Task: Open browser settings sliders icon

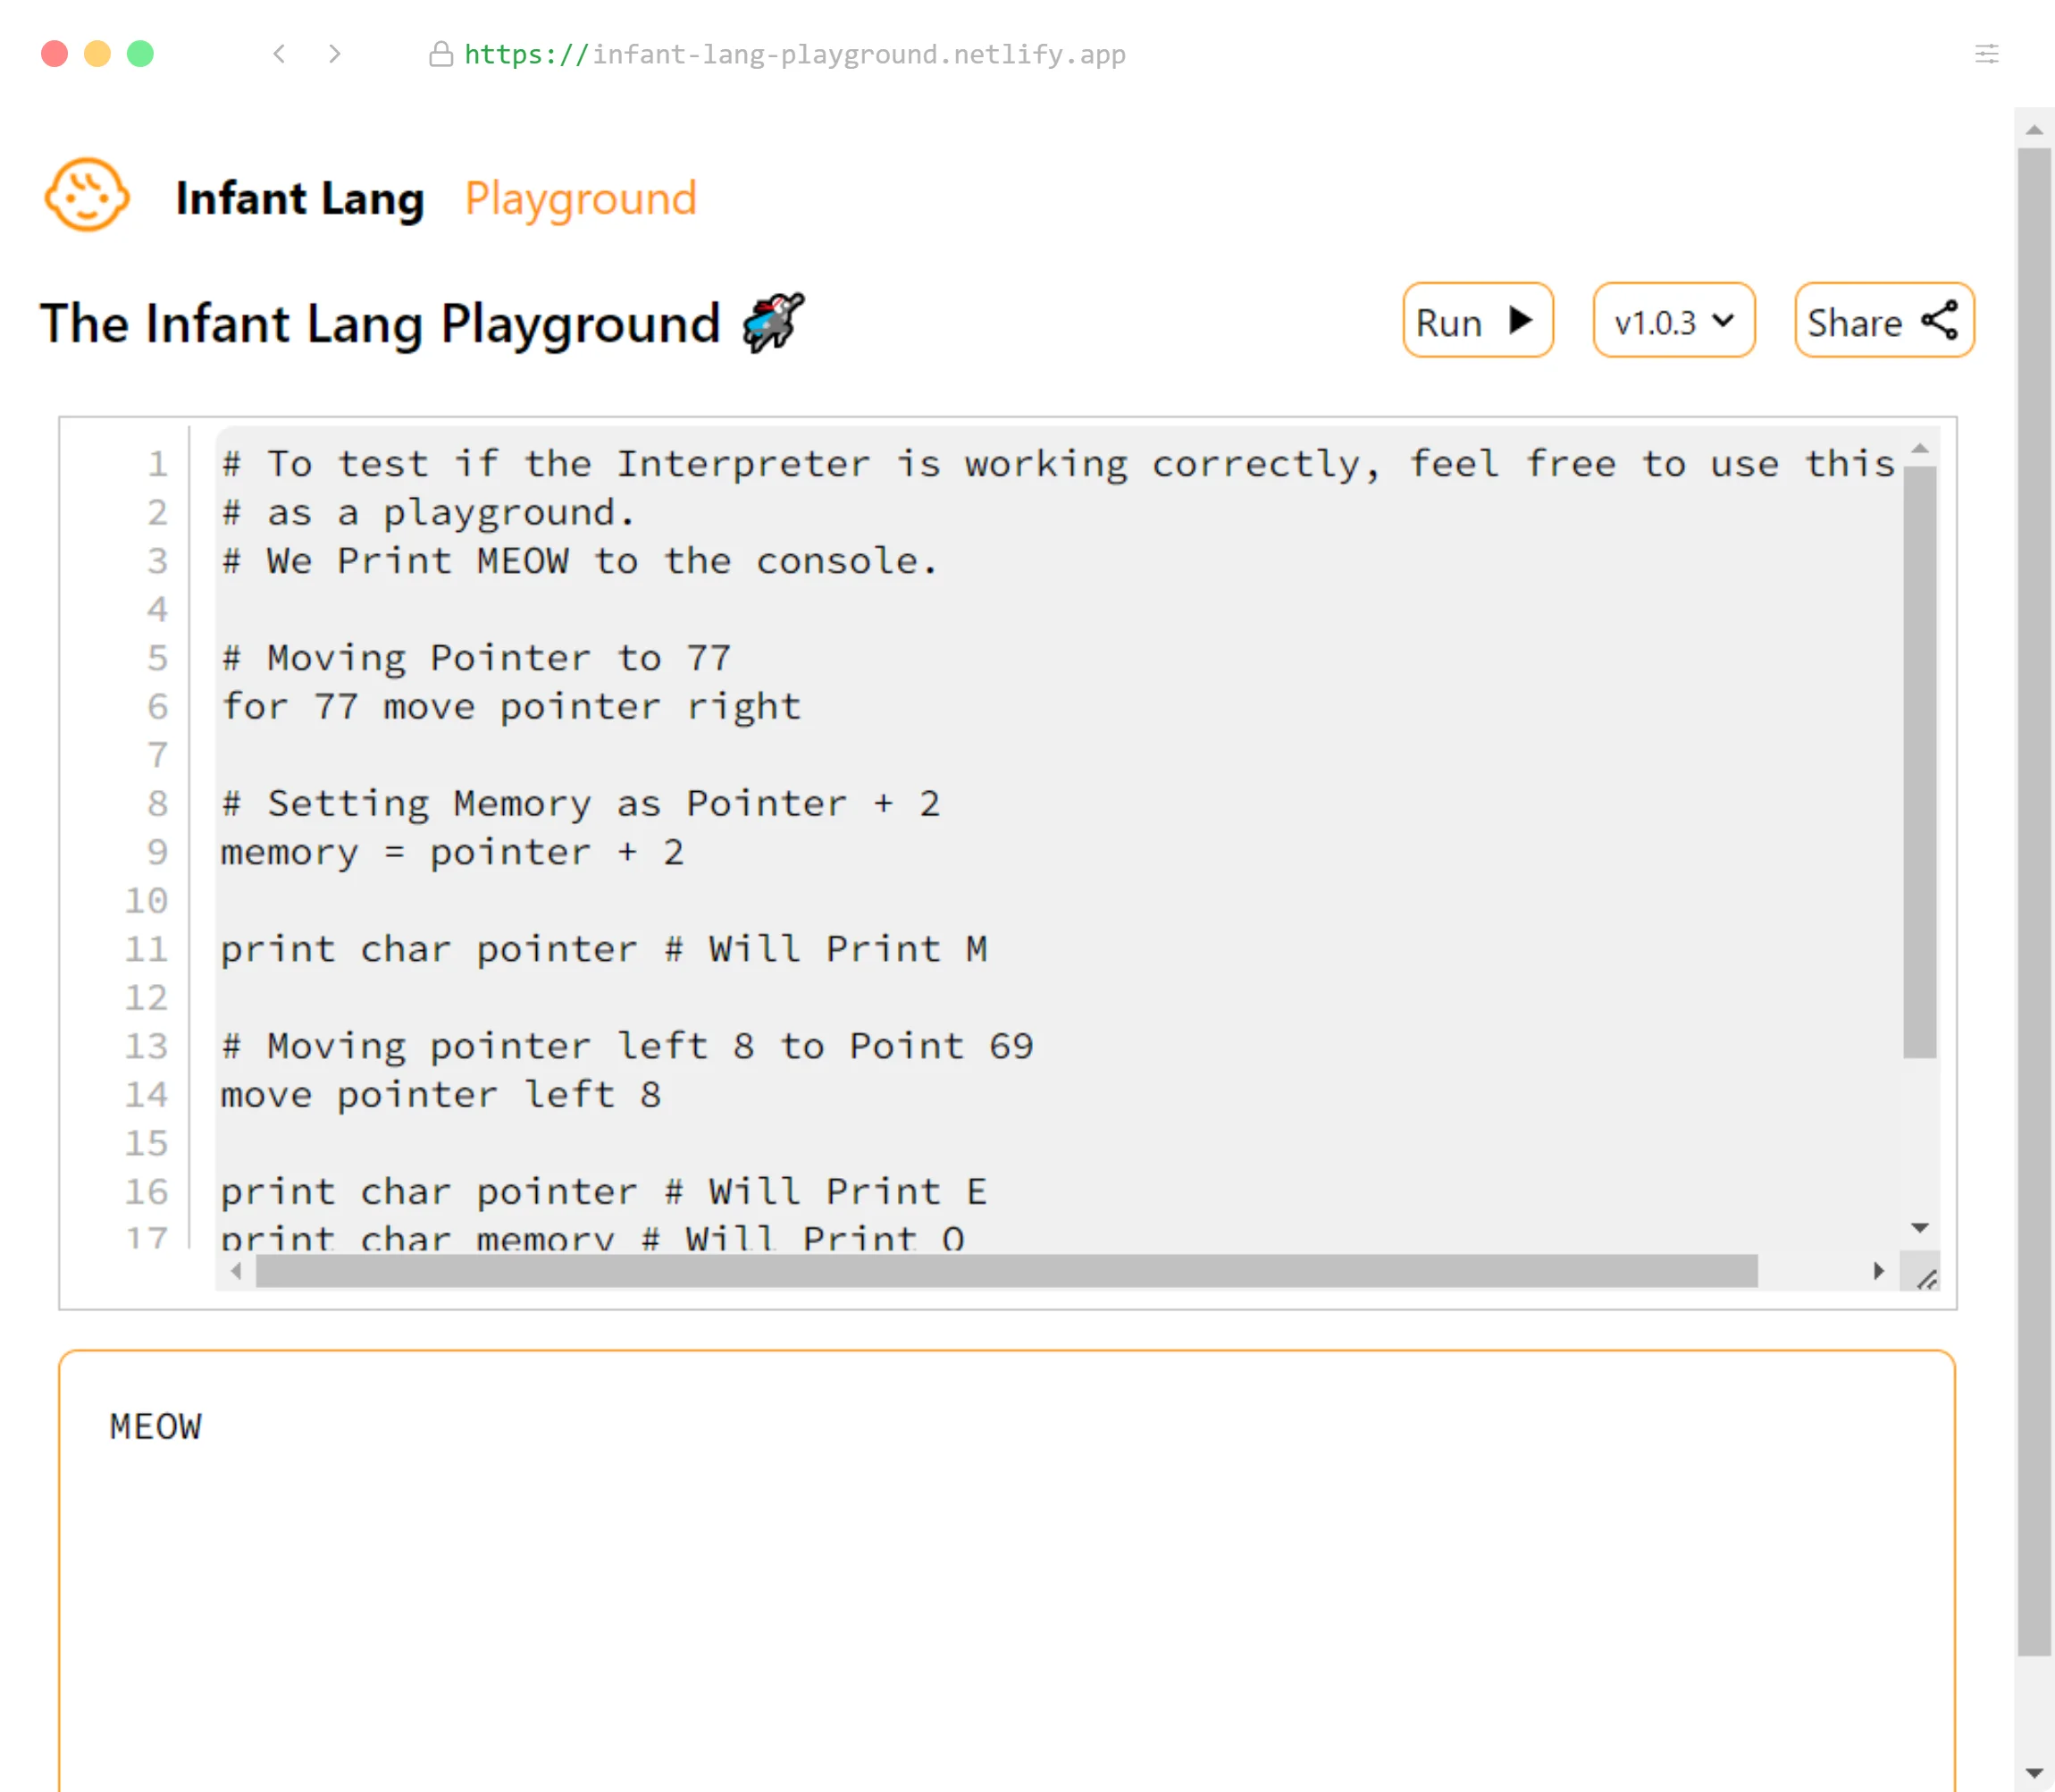Action: (x=1986, y=54)
